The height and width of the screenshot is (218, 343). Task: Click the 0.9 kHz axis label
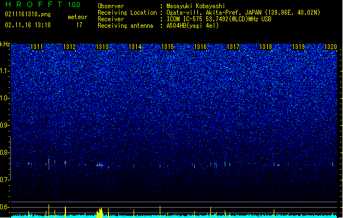(x=5, y=125)
